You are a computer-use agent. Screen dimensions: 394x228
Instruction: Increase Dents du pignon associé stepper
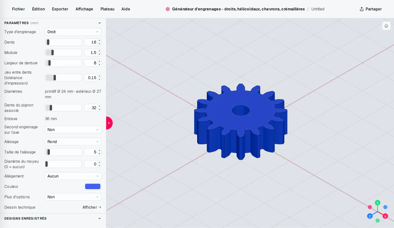[x=99, y=106]
